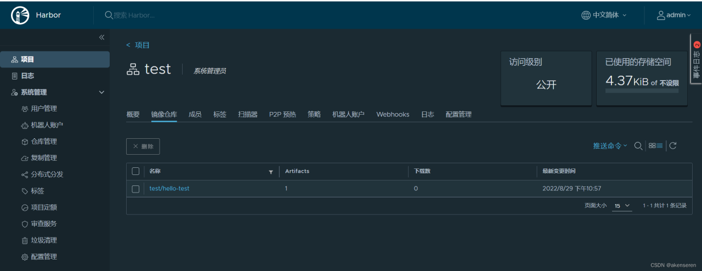Collapse the sidebar with double-chevron icon
Viewport: 702px width, 271px height.
coord(101,37)
